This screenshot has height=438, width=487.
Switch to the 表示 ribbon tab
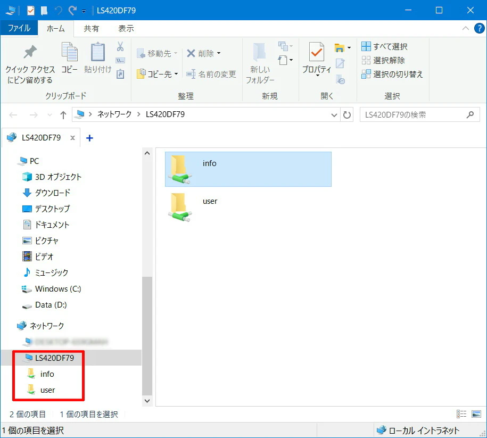pyautogui.click(x=126, y=29)
